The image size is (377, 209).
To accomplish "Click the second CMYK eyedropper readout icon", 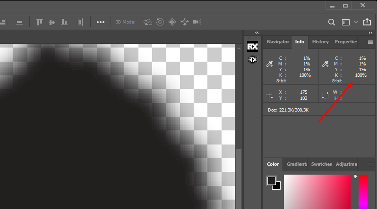I will point(326,64).
